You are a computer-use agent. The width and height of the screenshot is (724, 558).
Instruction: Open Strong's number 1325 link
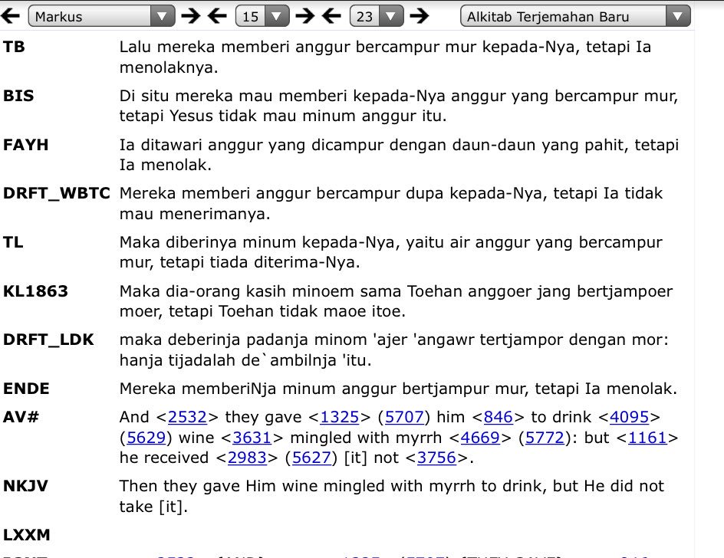tap(339, 417)
